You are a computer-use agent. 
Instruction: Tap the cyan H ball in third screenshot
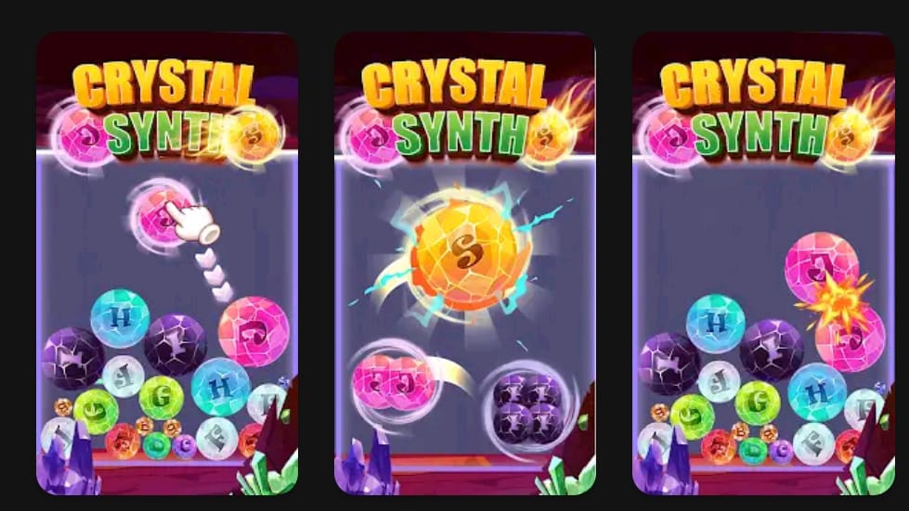pyautogui.click(x=715, y=324)
